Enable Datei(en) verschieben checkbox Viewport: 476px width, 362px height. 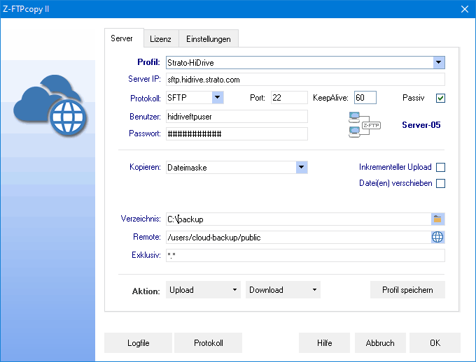[x=440, y=183]
